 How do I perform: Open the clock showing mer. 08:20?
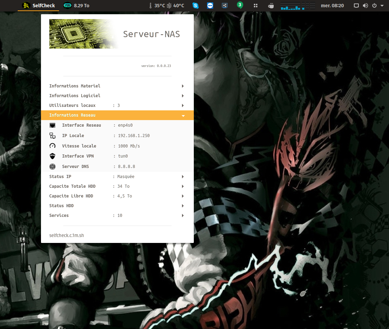click(332, 6)
